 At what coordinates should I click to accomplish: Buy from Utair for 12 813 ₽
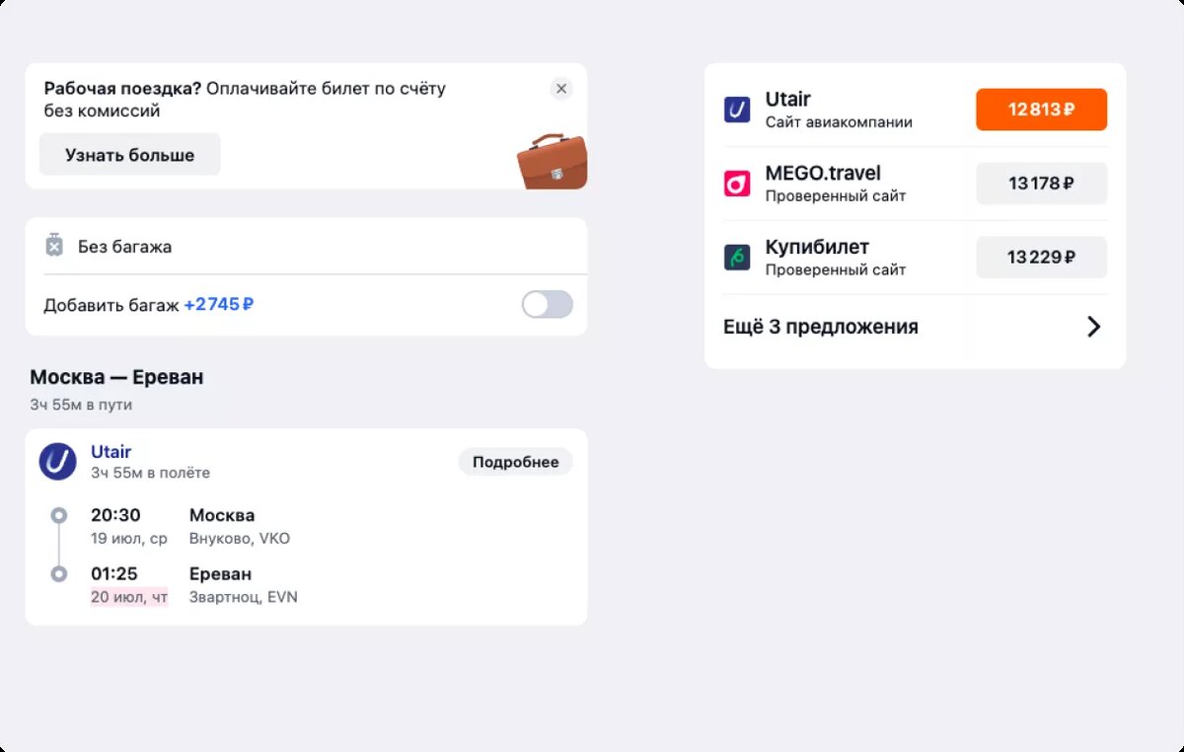[1041, 110]
